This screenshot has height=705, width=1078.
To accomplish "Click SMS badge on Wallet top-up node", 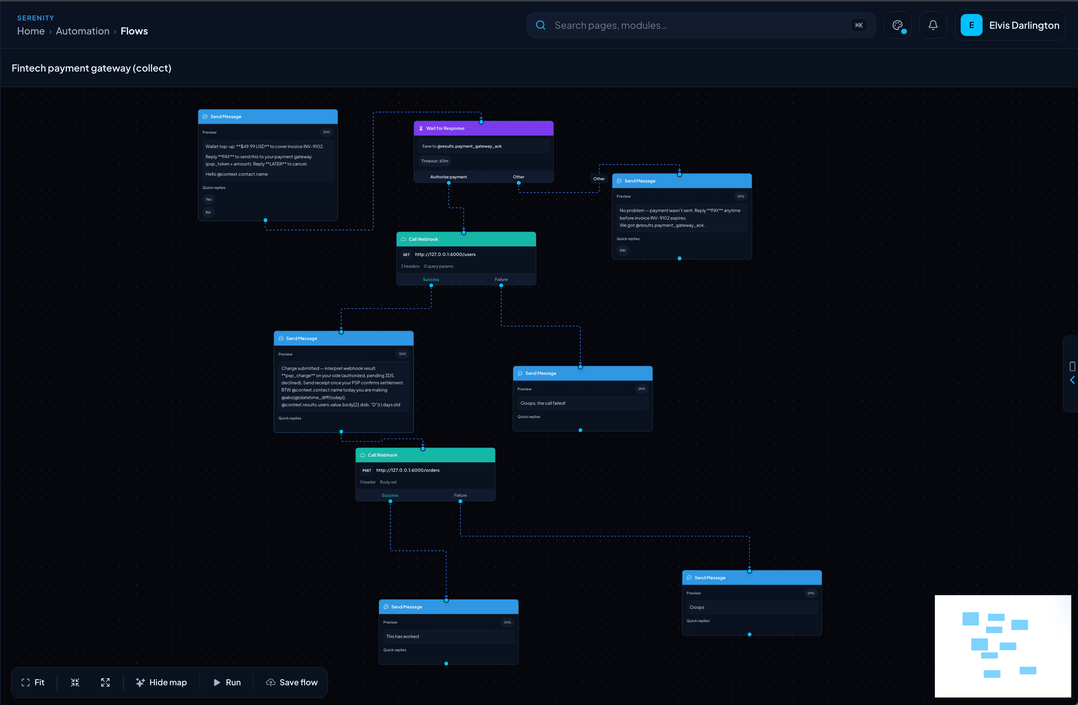I will [327, 132].
